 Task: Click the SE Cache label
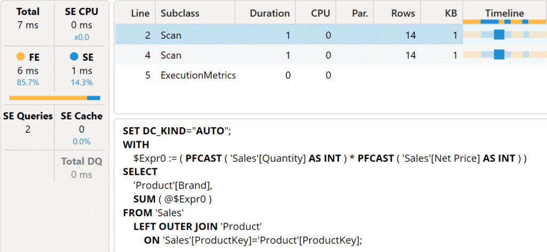click(81, 116)
